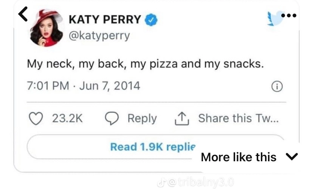313x193 pixels.
Task: Open the @katyperry handle link
Action: point(99,36)
